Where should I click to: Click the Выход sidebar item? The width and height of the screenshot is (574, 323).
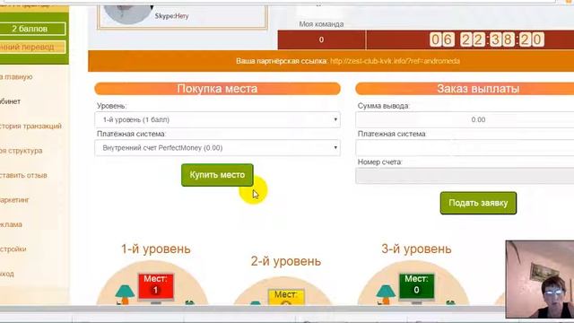click(x=7, y=274)
